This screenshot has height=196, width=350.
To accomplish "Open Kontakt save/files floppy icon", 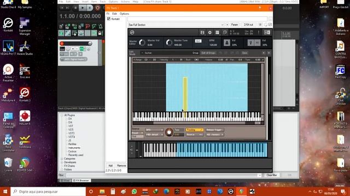I will [x=202, y=33].
